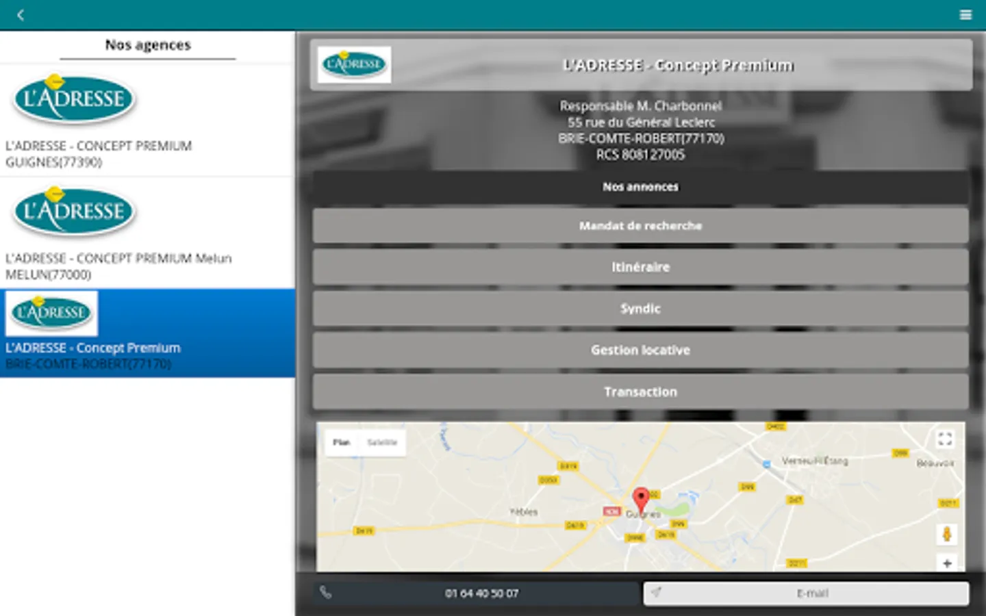This screenshot has width=986, height=616.
Task: Tap phone number 01 64 40 50 07
Action: coord(481,593)
